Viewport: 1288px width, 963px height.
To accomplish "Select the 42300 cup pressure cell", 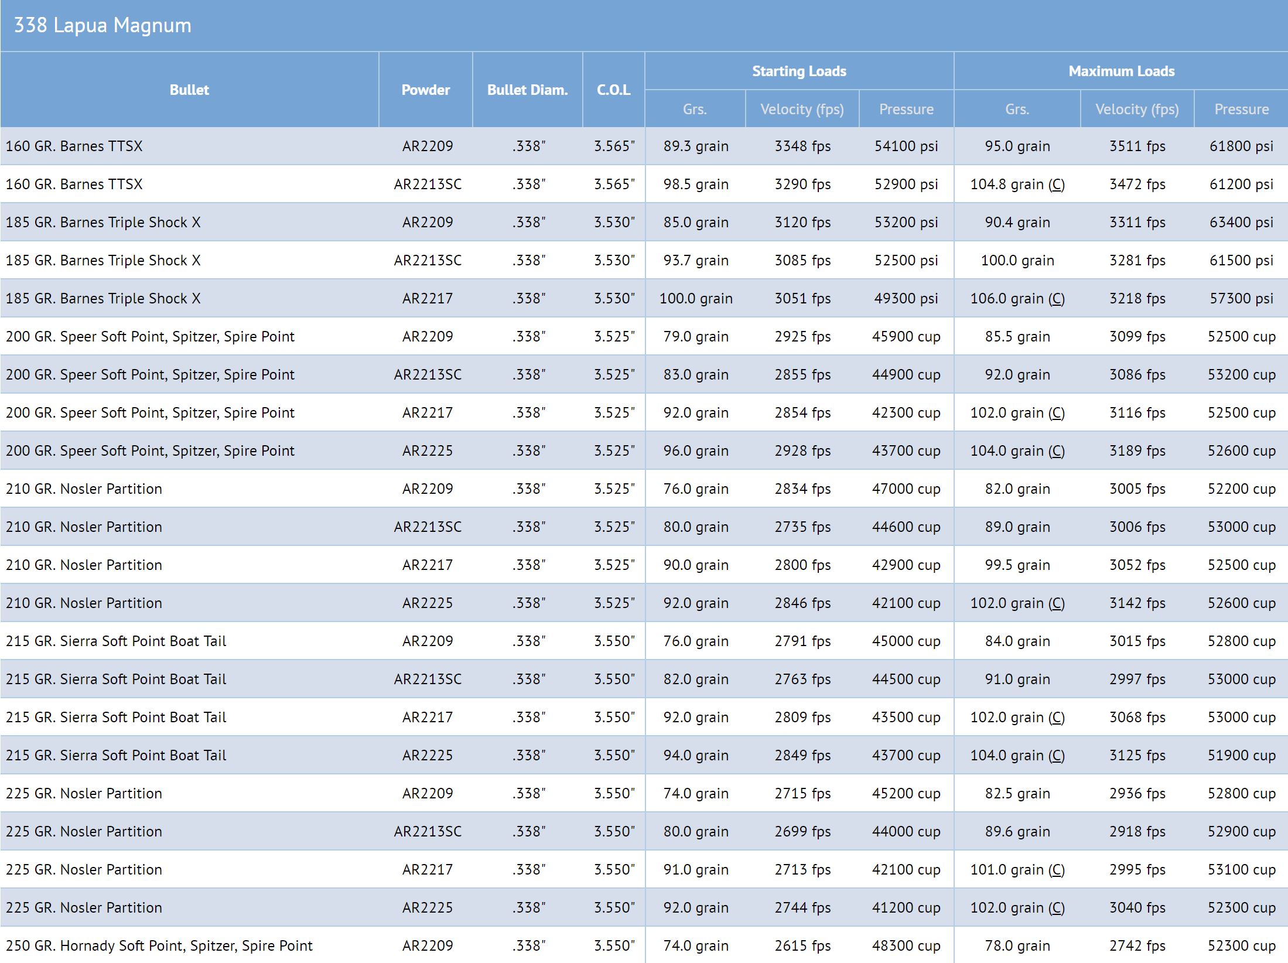I will tap(906, 412).
